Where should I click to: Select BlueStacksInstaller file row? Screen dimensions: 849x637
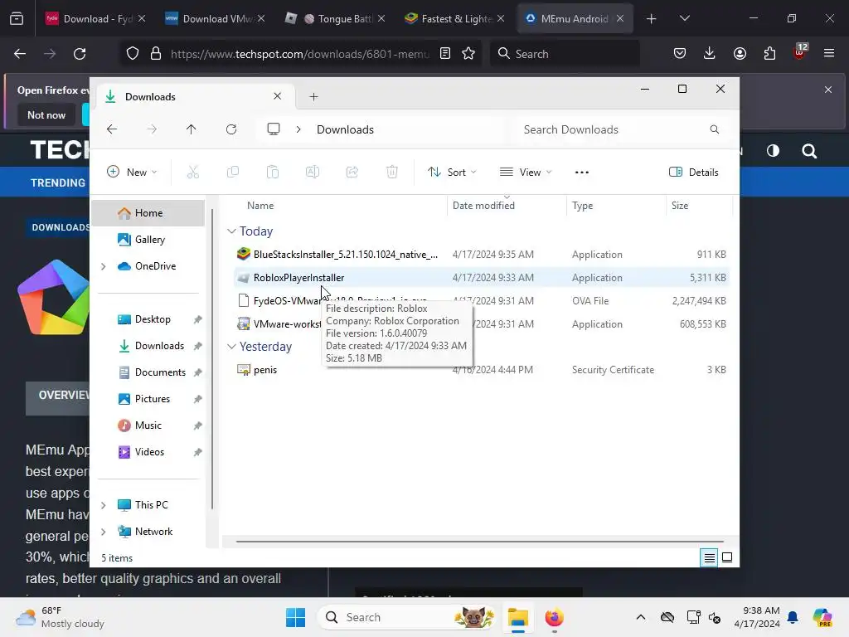pos(481,255)
